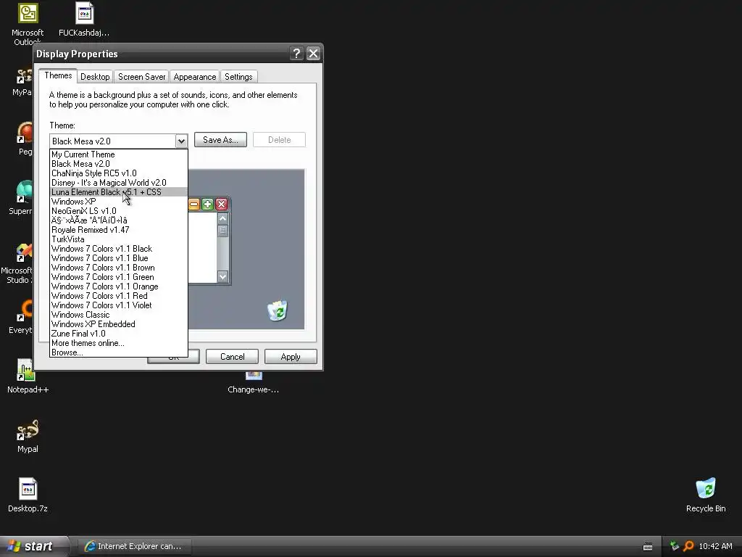Viewport: 742px width, 557px height.
Task: Click the preview window's red X button
Action: click(221, 204)
